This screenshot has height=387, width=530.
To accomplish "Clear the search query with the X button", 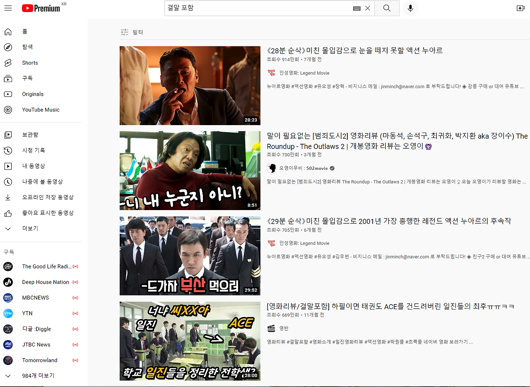I will (368, 8).
